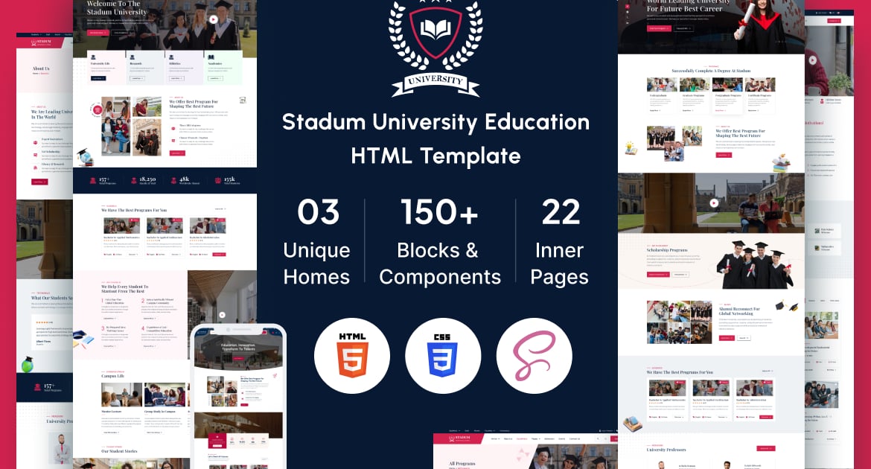
Task: Click the Athletics card icon
Action: point(172,57)
